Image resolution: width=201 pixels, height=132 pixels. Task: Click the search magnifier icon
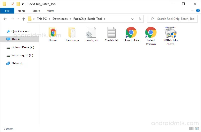(152, 19)
